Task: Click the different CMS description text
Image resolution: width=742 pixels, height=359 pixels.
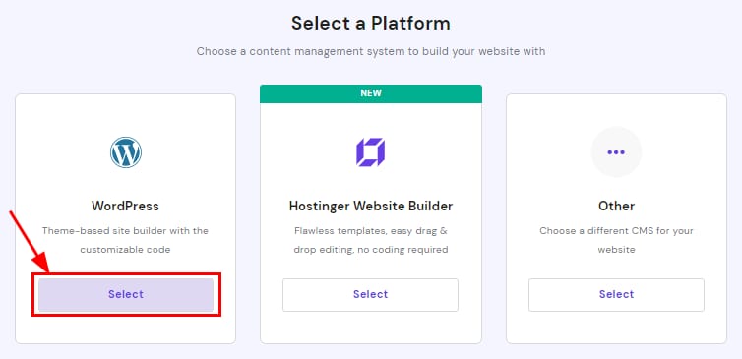Action: [617, 240]
